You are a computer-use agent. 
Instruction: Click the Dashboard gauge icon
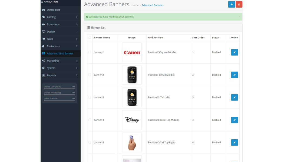(44, 10)
